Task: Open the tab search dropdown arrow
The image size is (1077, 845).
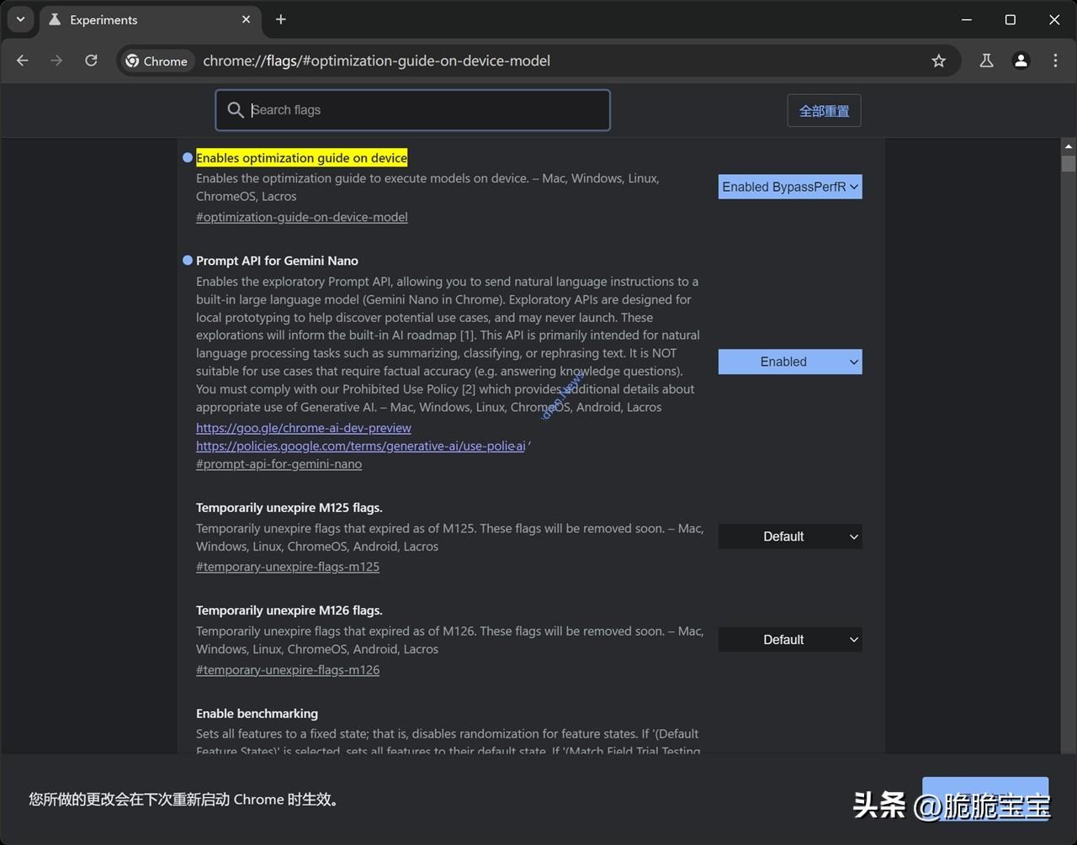Action: pyautogui.click(x=19, y=19)
